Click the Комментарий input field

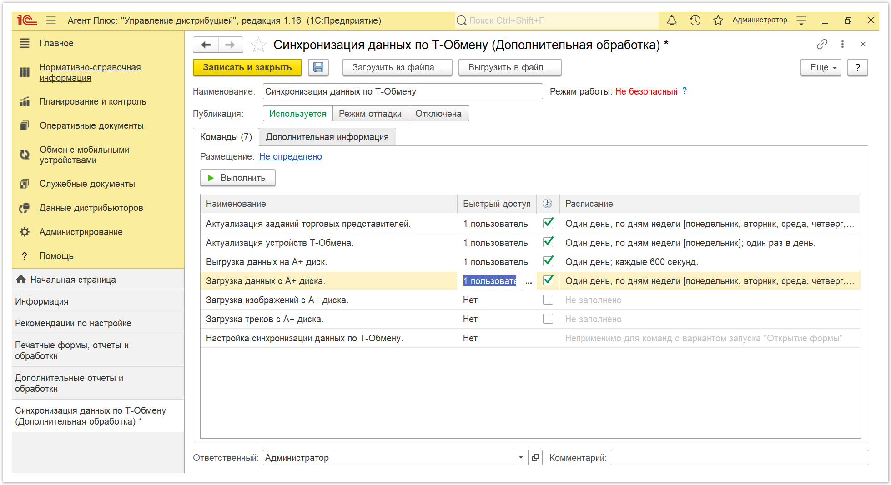739,458
